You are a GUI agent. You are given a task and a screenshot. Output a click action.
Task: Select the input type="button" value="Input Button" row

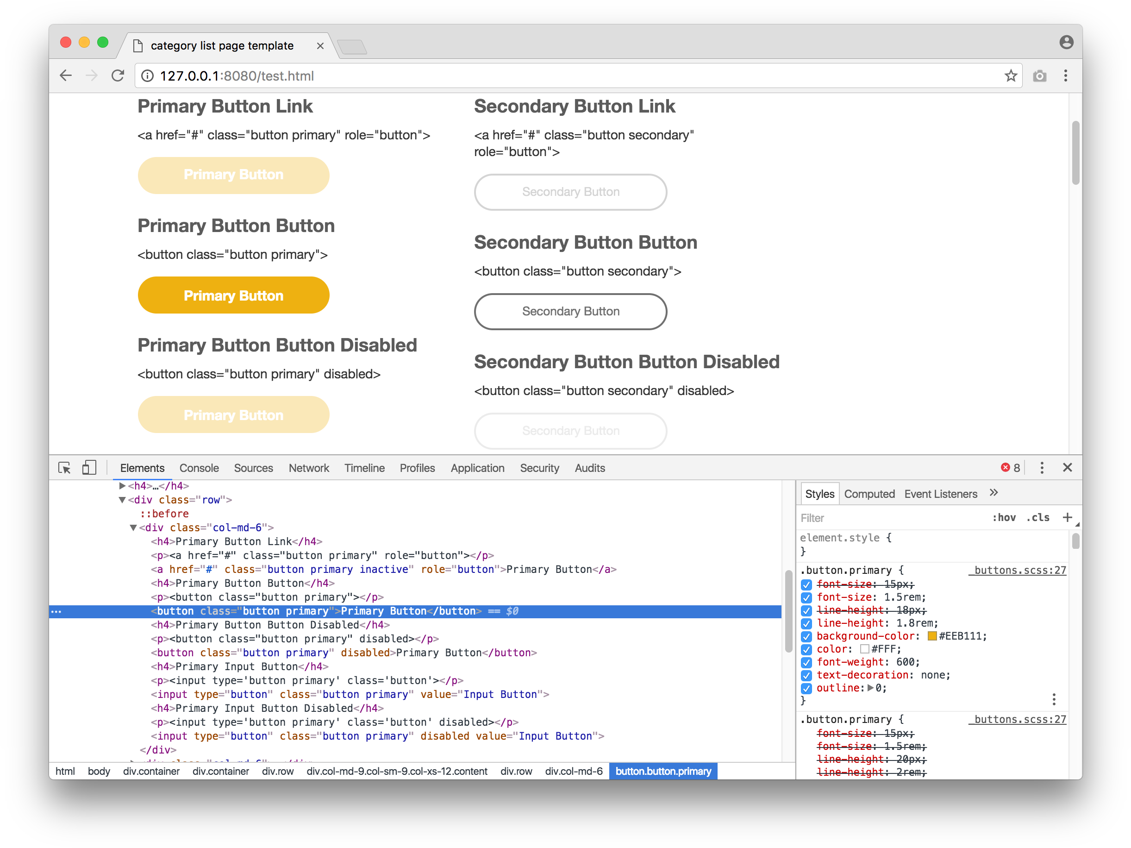[350, 695]
